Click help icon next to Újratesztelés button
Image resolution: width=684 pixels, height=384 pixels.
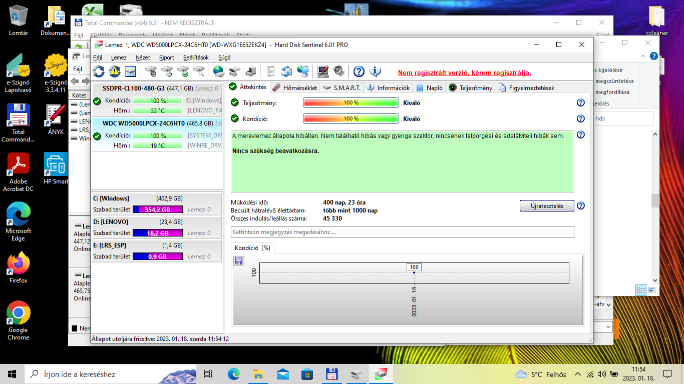tap(581, 205)
